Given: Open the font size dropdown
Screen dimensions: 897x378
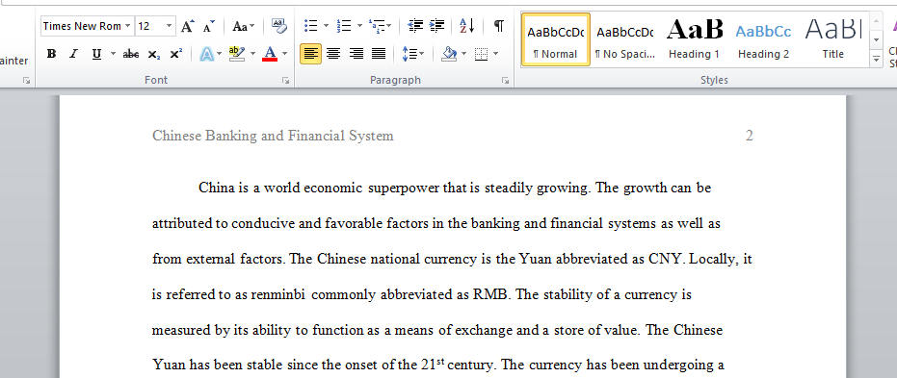Looking at the screenshot, I should [170, 26].
